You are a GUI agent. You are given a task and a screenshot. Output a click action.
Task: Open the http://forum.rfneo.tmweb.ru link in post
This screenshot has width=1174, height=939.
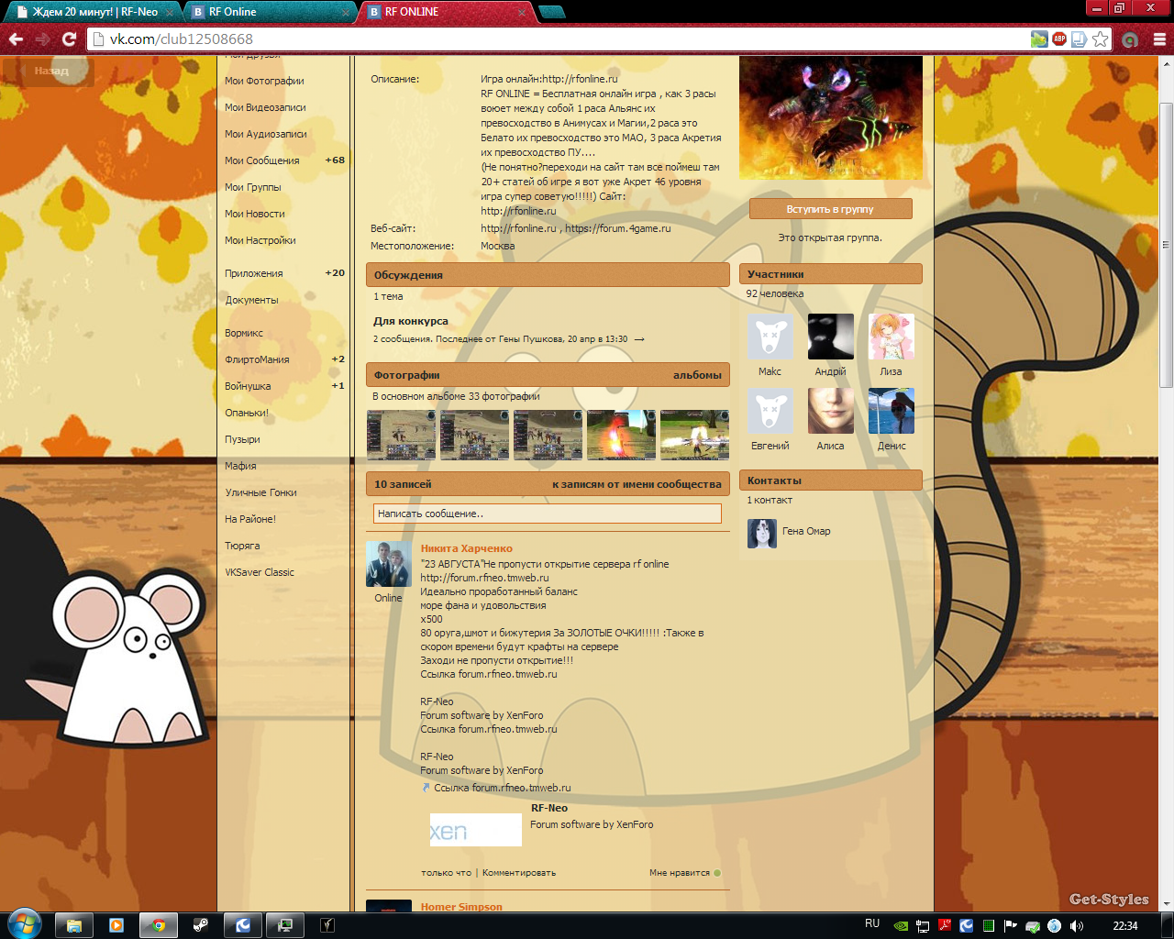[484, 578]
